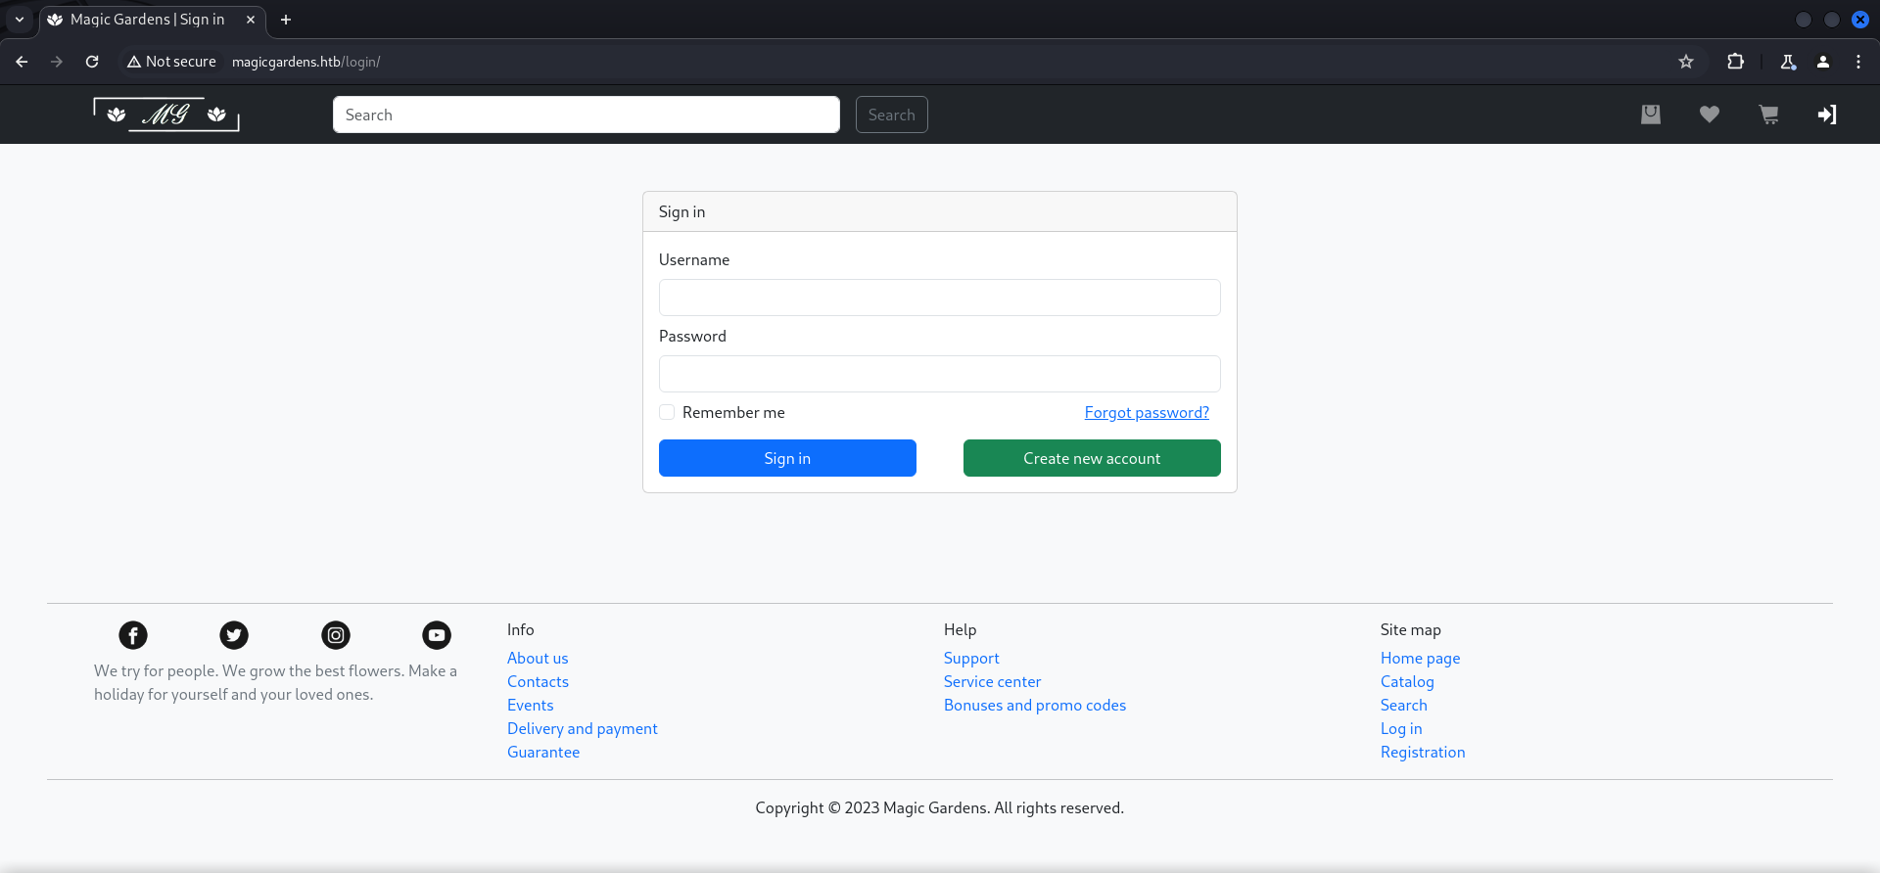Viewport: 1880px width, 873px height.
Task: Open the Bonuses and promo codes link
Action: 1034,706
